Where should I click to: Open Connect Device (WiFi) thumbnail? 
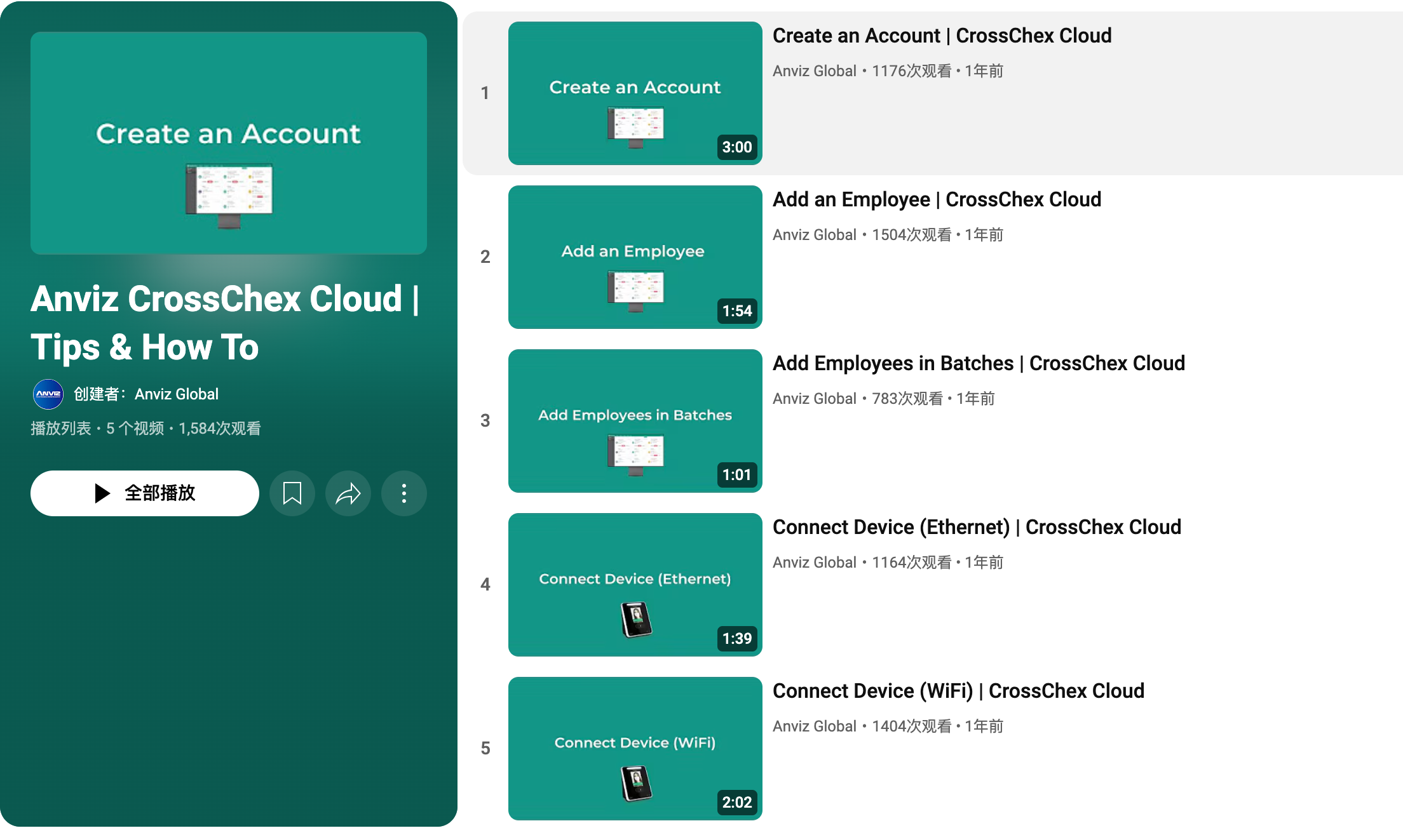point(635,749)
